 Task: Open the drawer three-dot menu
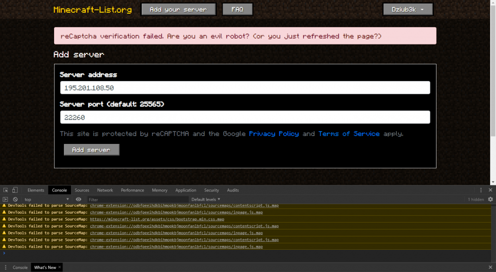[x=5, y=267]
